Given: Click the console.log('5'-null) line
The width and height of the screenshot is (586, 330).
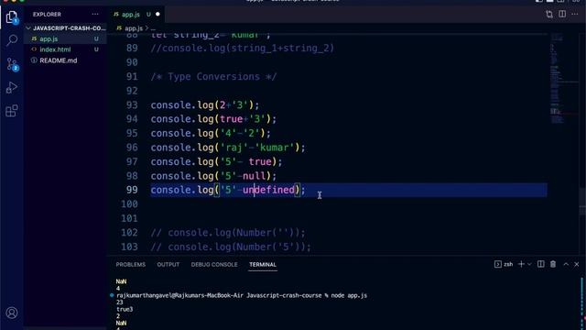Looking at the screenshot, I should [x=213, y=176].
